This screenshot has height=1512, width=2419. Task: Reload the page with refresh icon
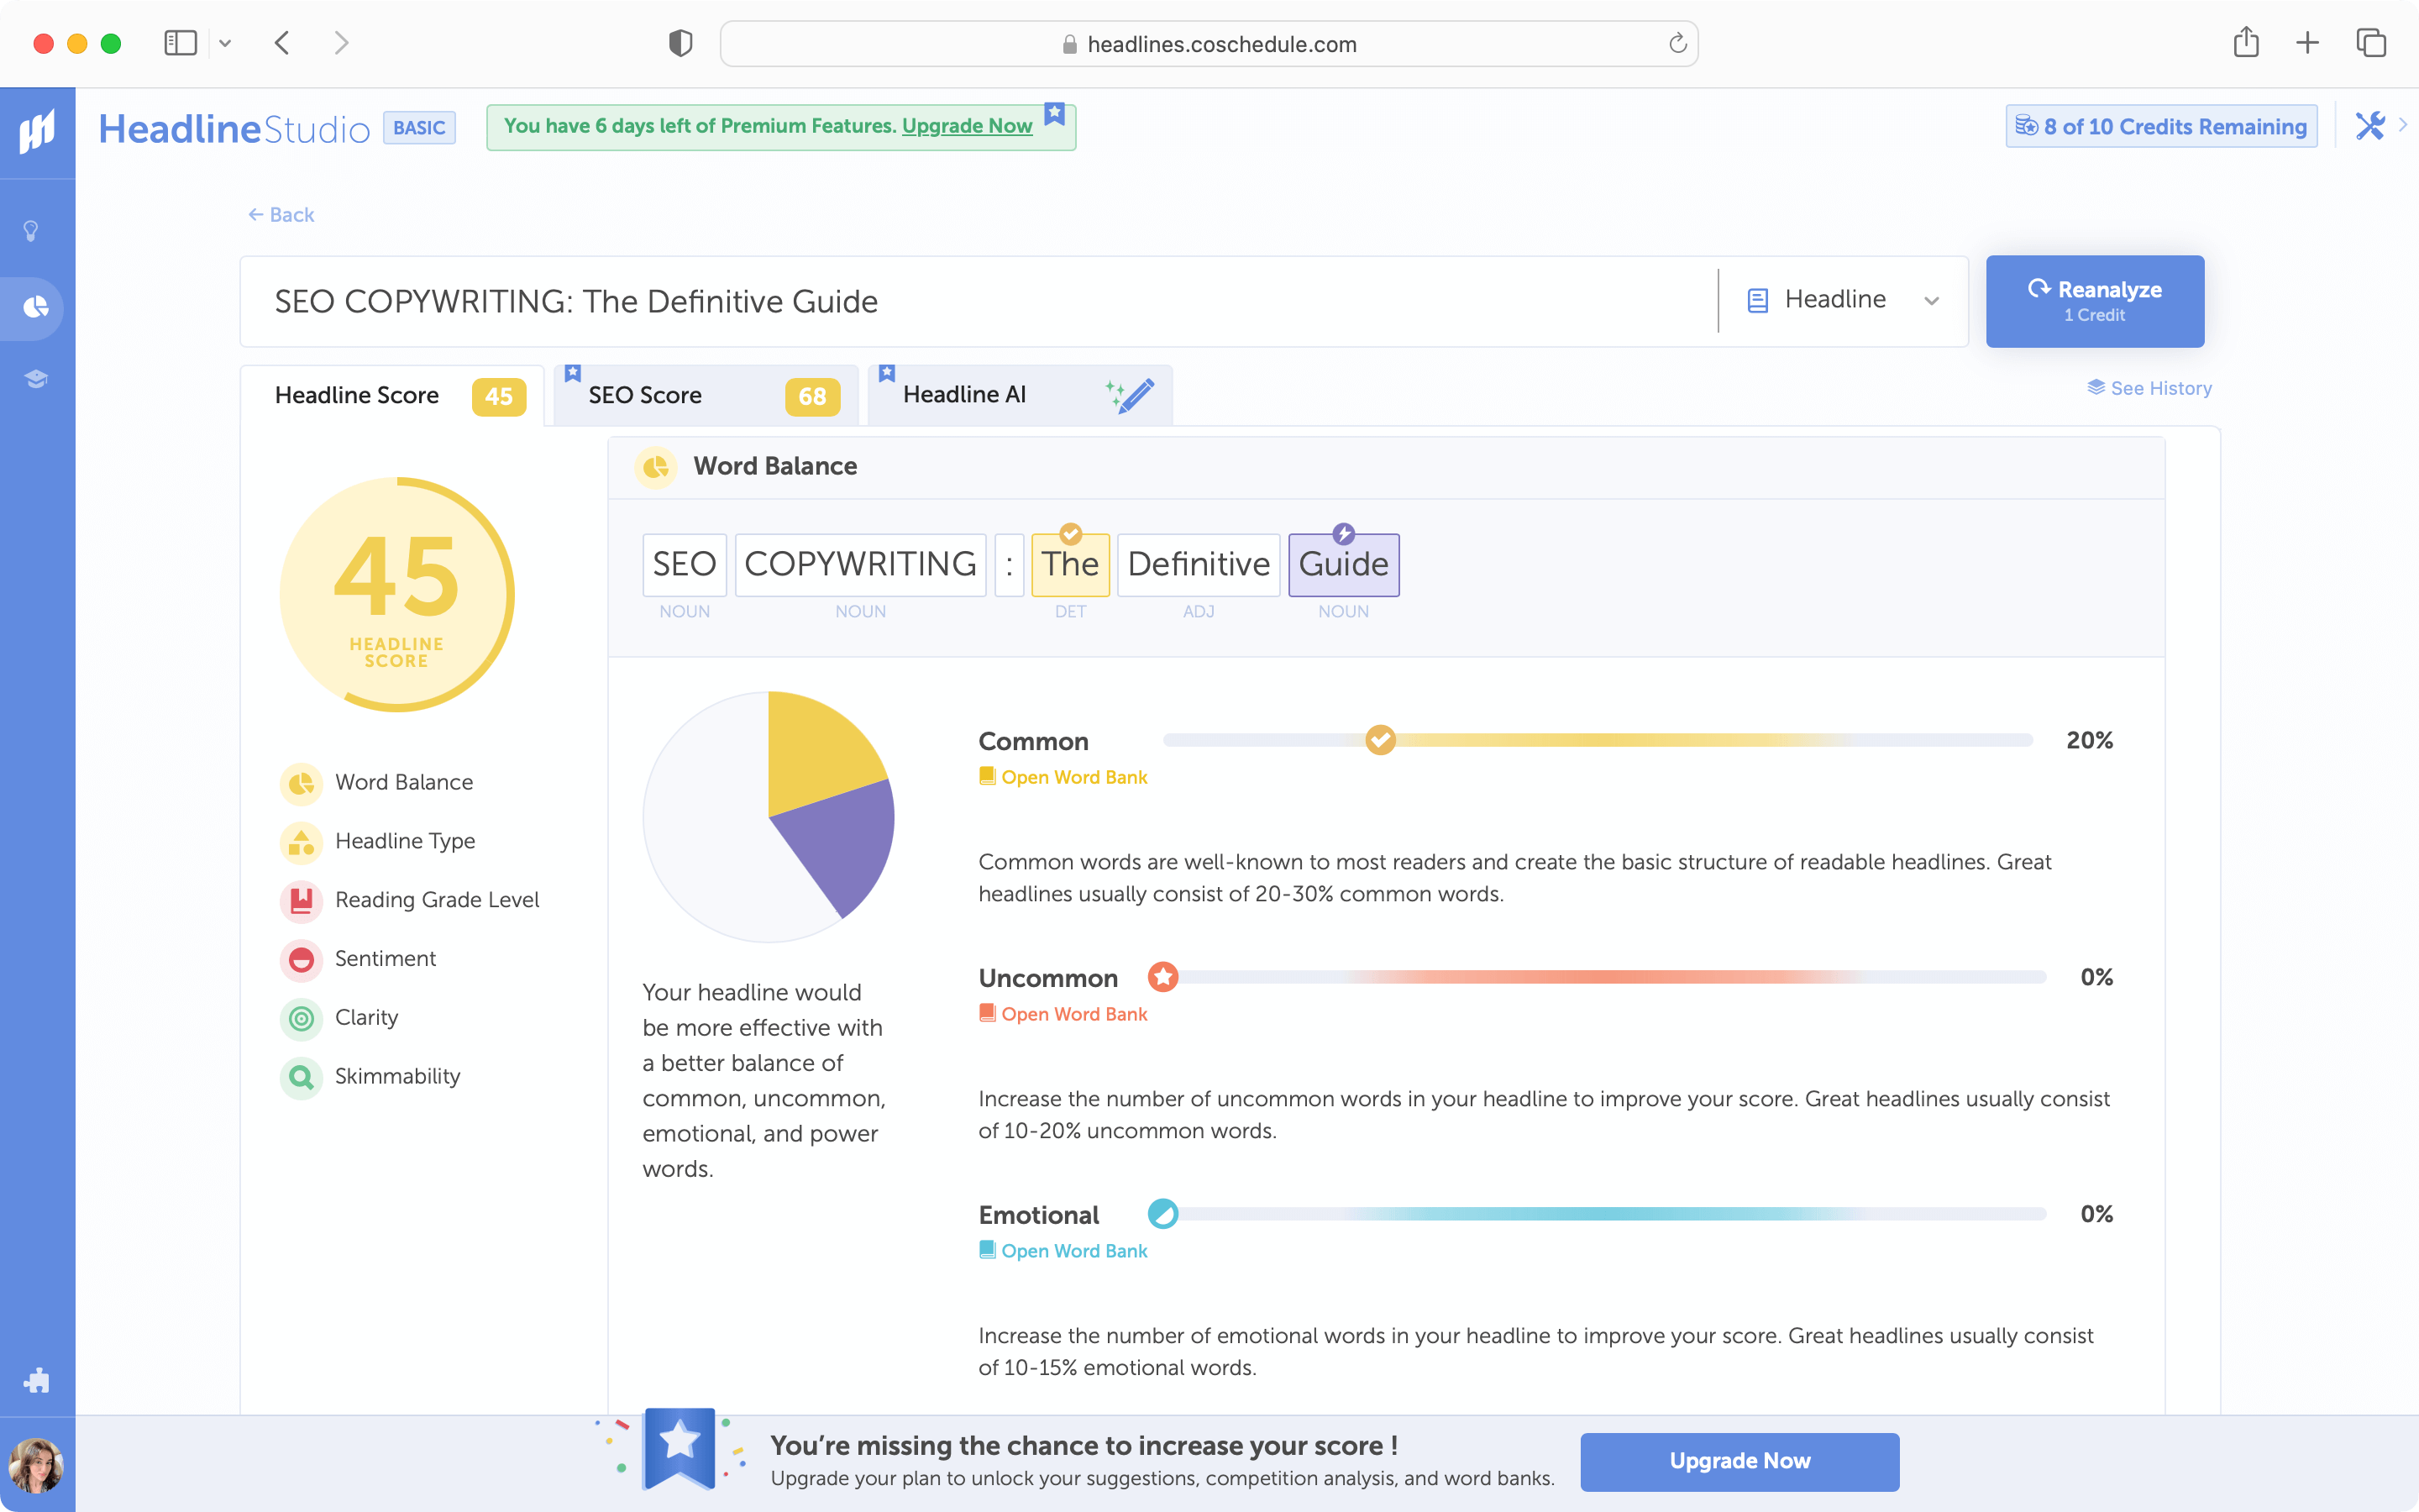coord(1677,43)
